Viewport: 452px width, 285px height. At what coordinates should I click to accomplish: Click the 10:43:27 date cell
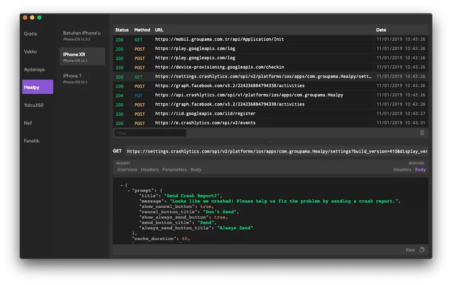401,113
